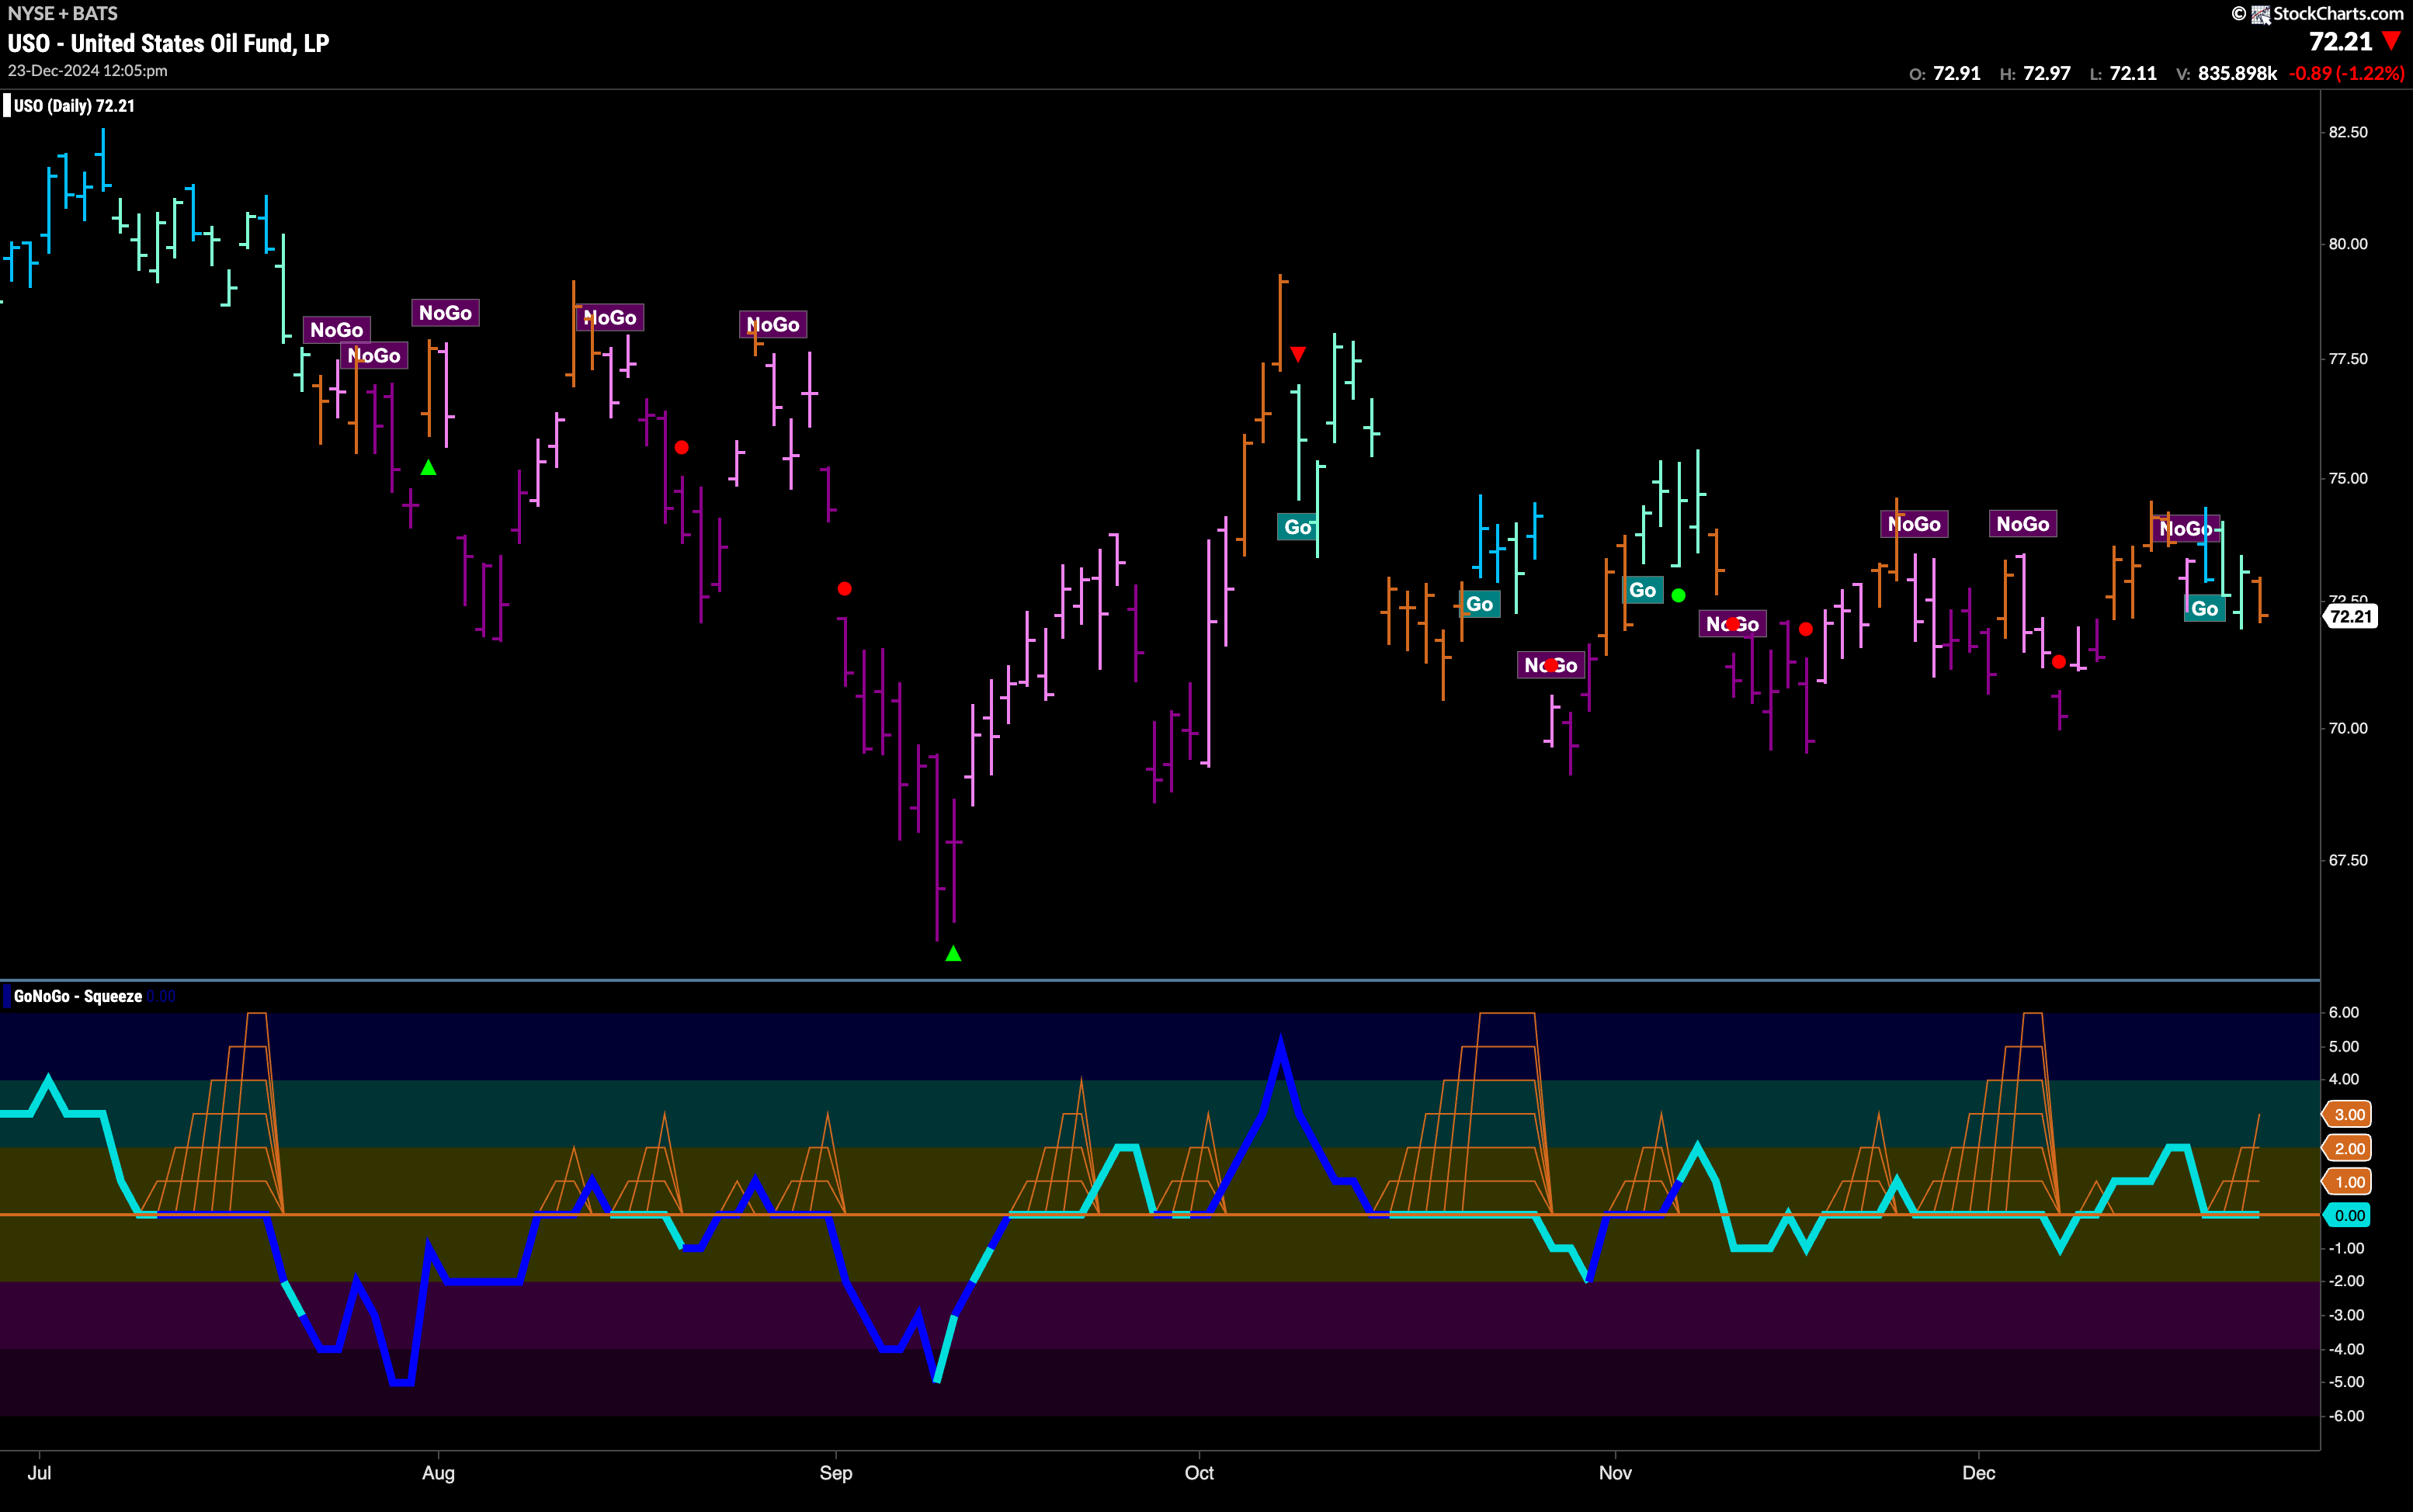Viewport: 2413px width, 1512px height.
Task: Click the large 72.21 last price in header
Action: click(x=2340, y=41)
